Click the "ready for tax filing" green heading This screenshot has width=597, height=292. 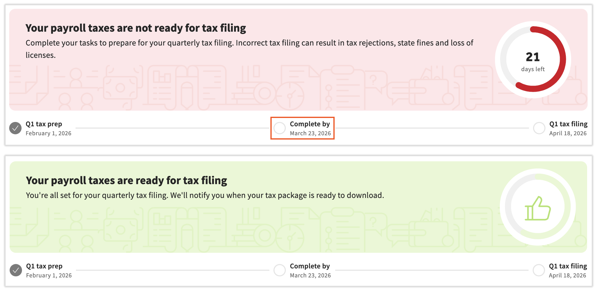coord(126,180)
